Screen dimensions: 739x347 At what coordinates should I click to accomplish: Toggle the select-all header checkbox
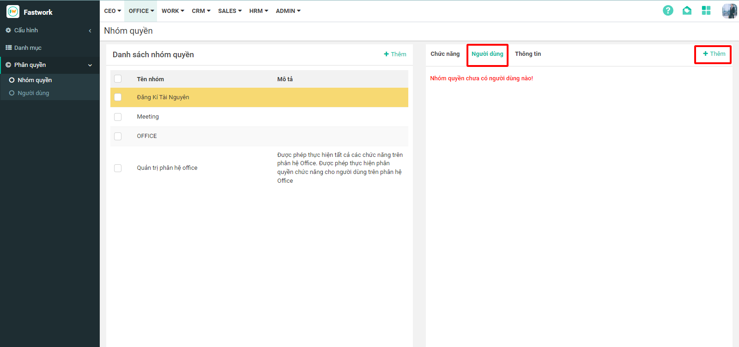coord(118,79)
